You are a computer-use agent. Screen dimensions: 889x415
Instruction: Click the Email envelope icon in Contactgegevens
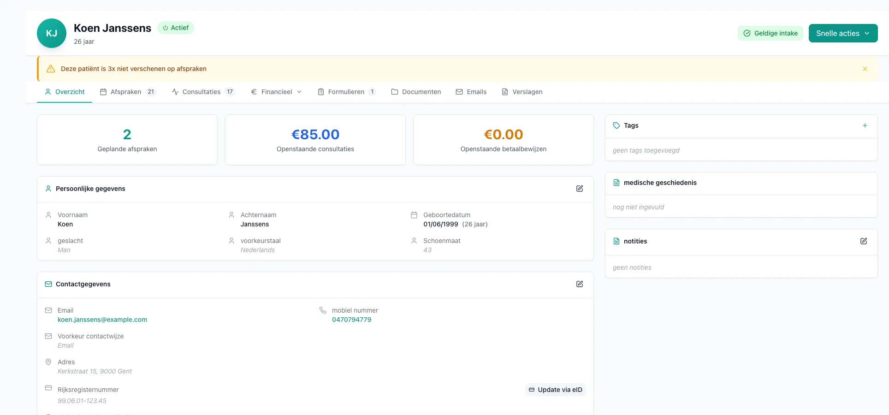48,310
